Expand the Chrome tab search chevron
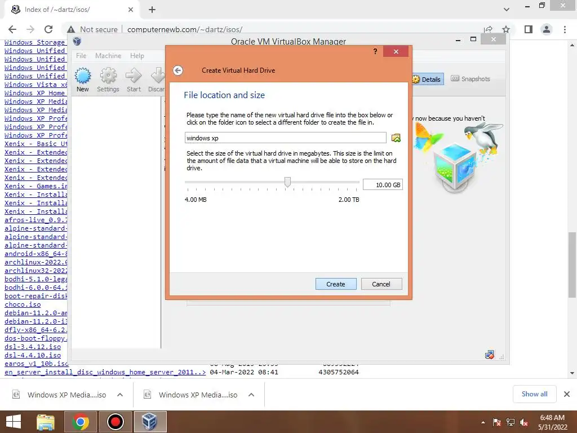This screenshot has width=577, height=433. tap(507, 10)
